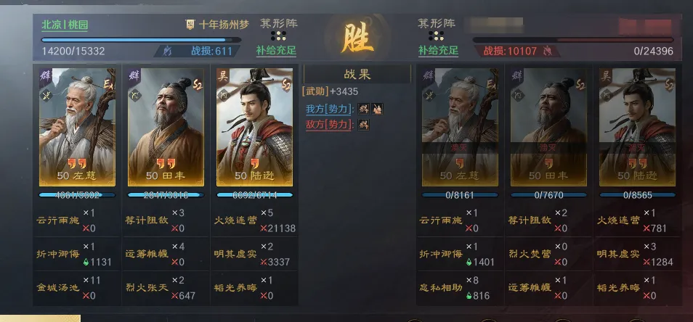Image resolution: width=693 pixels, height=322 pixels.
Task: Click the 群 faction icon in 敌方[势力] row
Action: click(364, 125)
